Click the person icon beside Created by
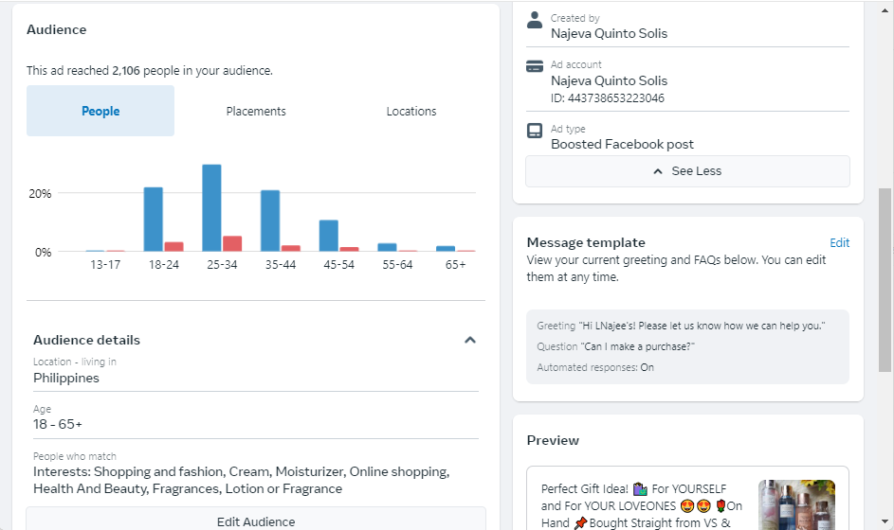This screenshot has height=530, width=894. coord(535,20)
